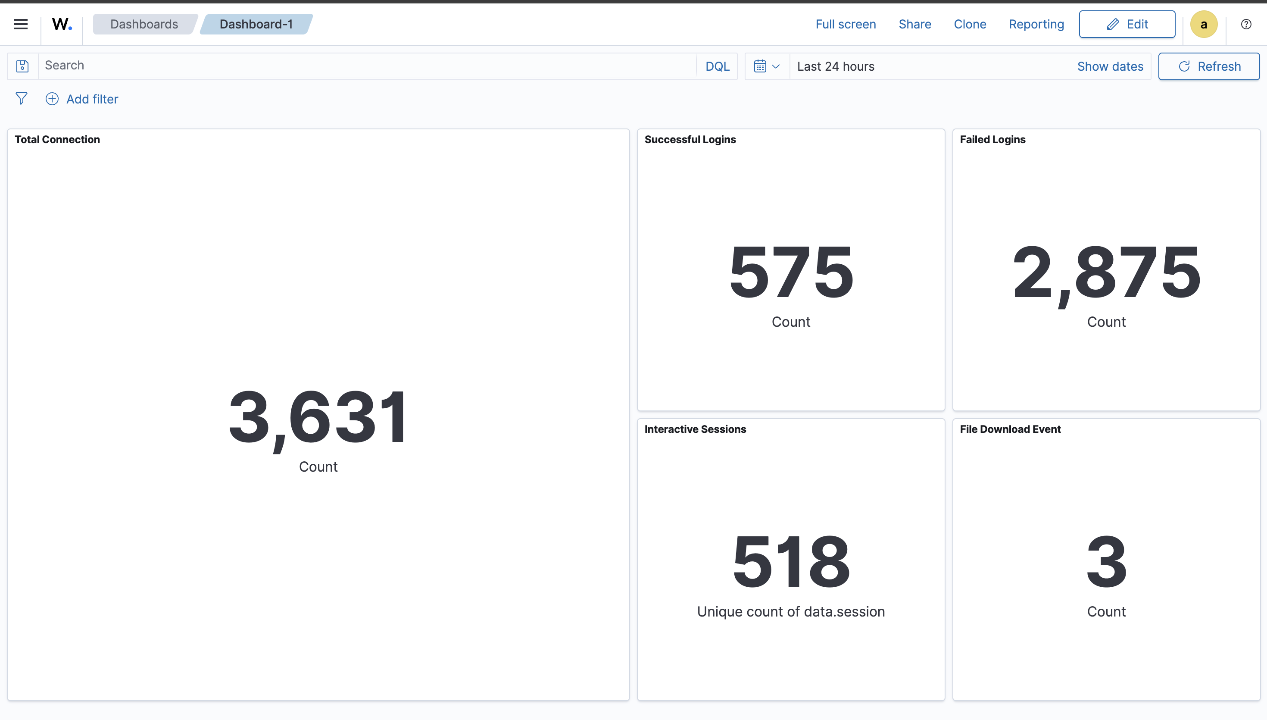Click the filter icon beside Add filter
The width and height of the screenshot is (1267, 720).
pyautogui.click(x=21, y=98)
